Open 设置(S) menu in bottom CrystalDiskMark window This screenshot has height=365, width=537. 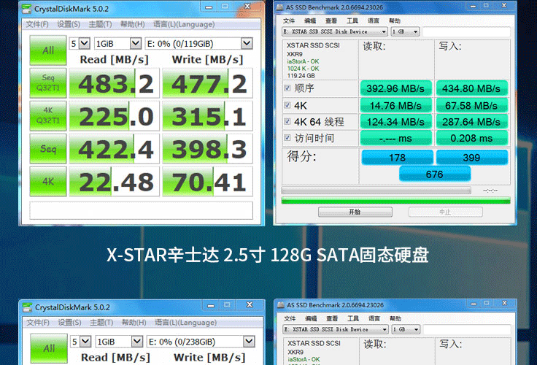[69, 323]
